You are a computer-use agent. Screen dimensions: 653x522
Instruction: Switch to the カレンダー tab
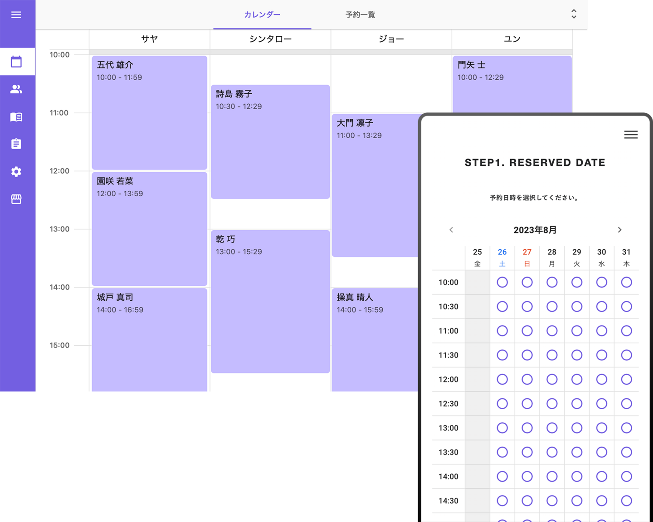(262, 14)
